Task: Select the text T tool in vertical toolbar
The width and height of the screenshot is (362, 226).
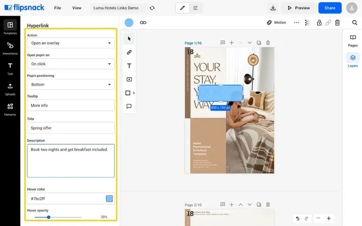Action: coord(129,66)
